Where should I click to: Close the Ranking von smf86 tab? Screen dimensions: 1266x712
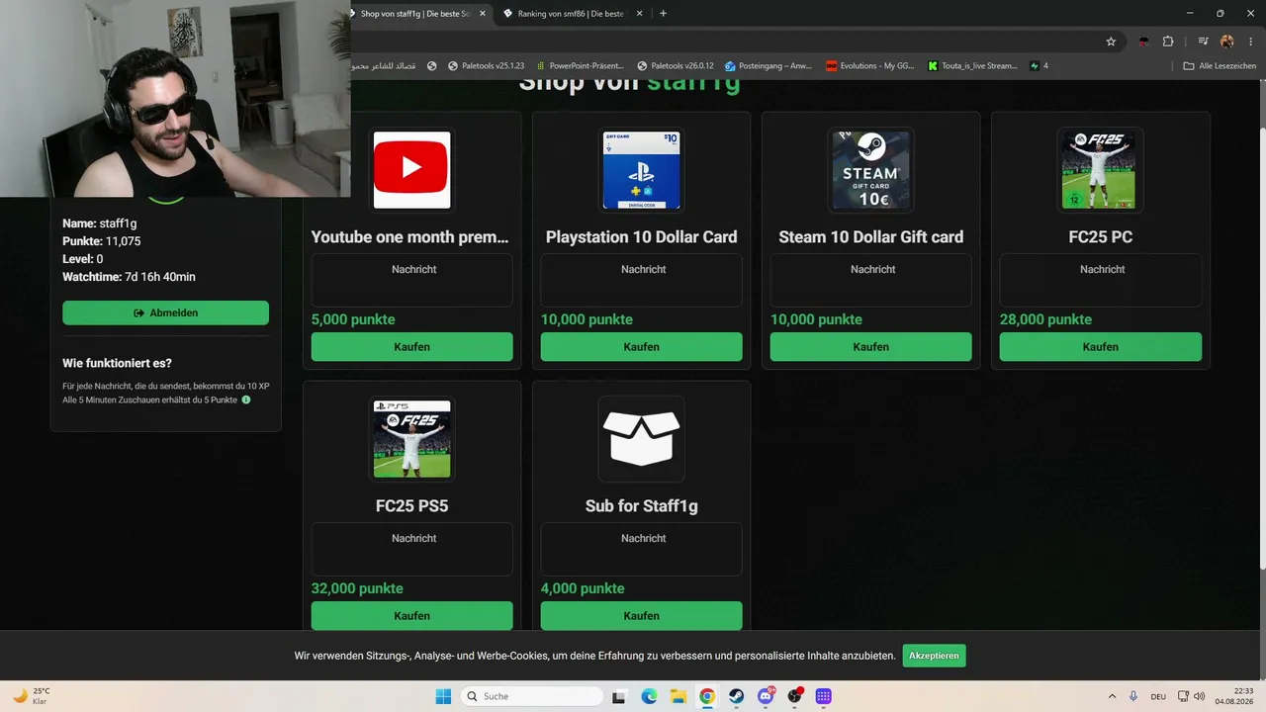[x=640, y=14]
